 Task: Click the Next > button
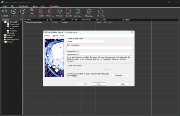point(99,84)
